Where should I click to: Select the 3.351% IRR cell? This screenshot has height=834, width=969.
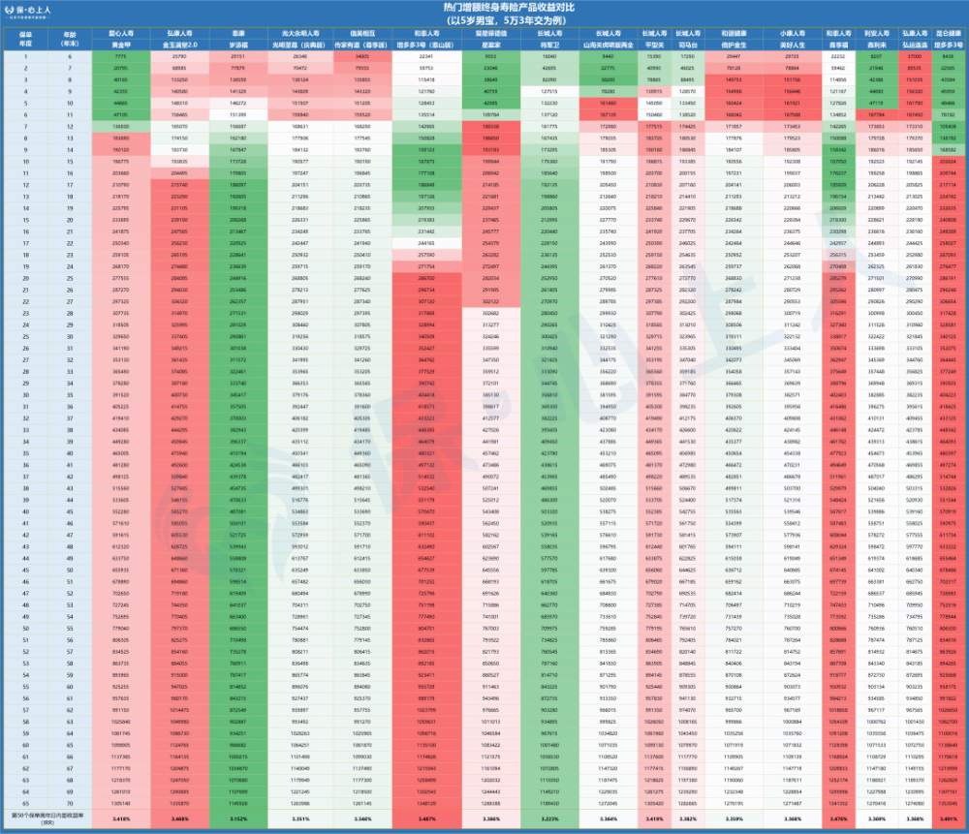tap(300, 819)
